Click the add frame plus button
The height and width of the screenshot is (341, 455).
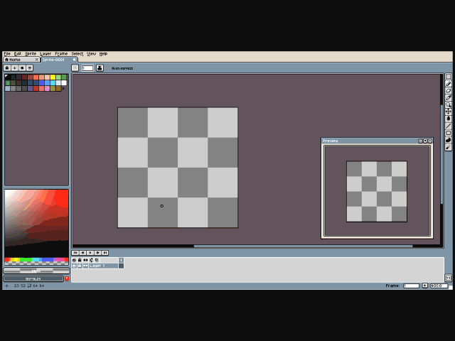coord(425,286)
